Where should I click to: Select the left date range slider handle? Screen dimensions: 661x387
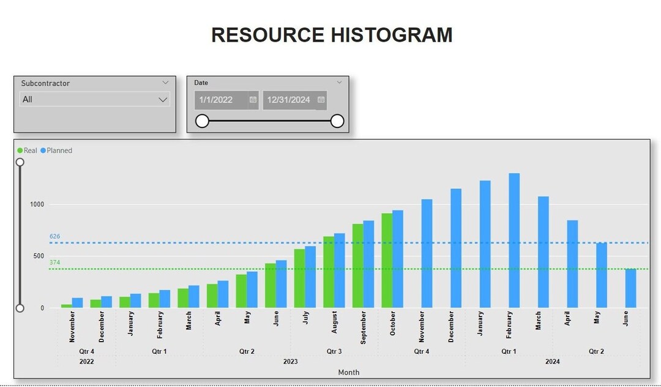pyautogui.click(x=203, y=121)
